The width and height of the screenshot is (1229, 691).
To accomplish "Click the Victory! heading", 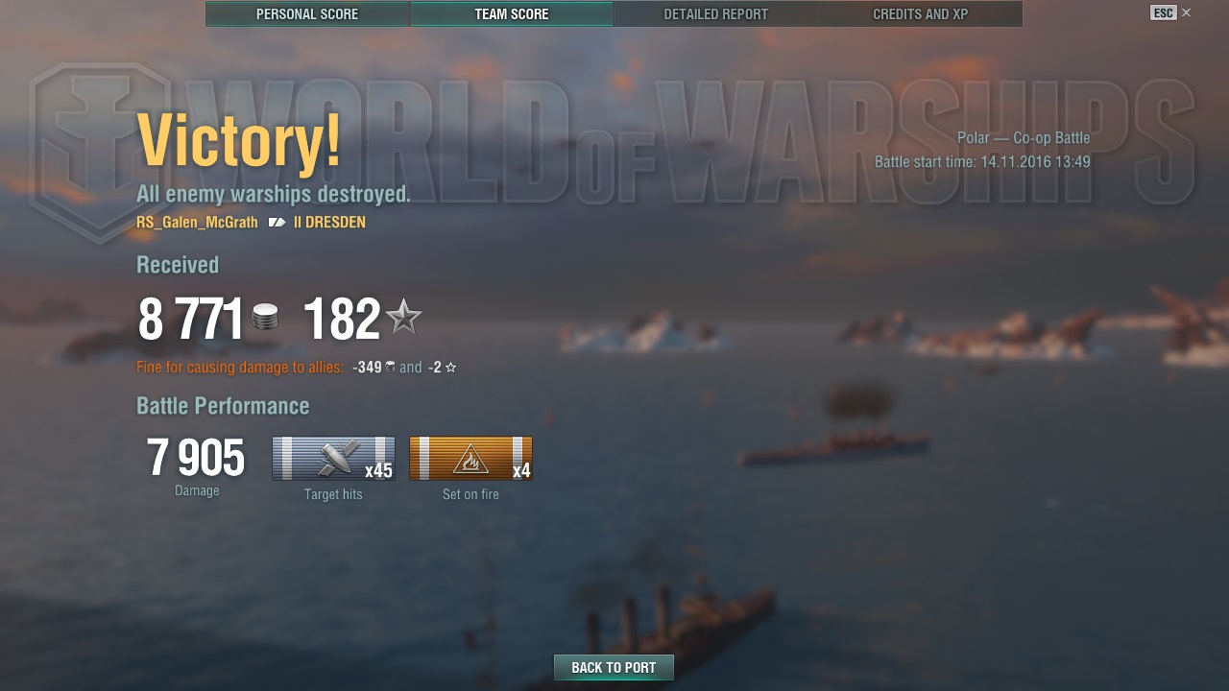I will click(239, 140).
